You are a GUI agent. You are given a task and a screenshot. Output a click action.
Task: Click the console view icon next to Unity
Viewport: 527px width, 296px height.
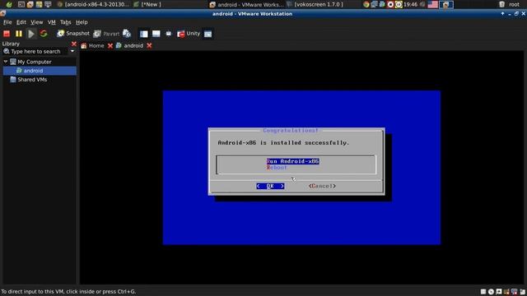pyautogui.click(x=208, y=34)
